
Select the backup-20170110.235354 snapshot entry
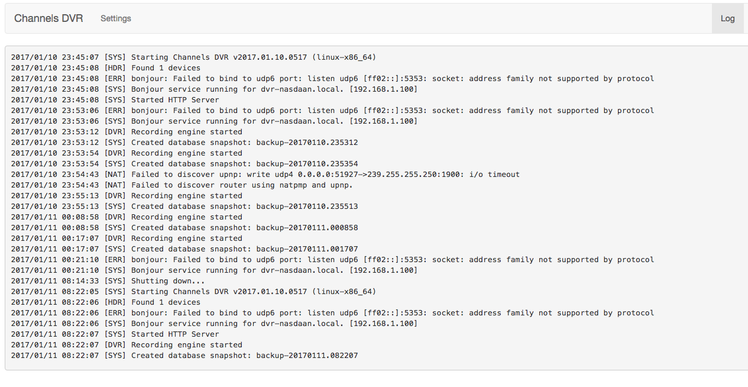click(x=184, y=164)
